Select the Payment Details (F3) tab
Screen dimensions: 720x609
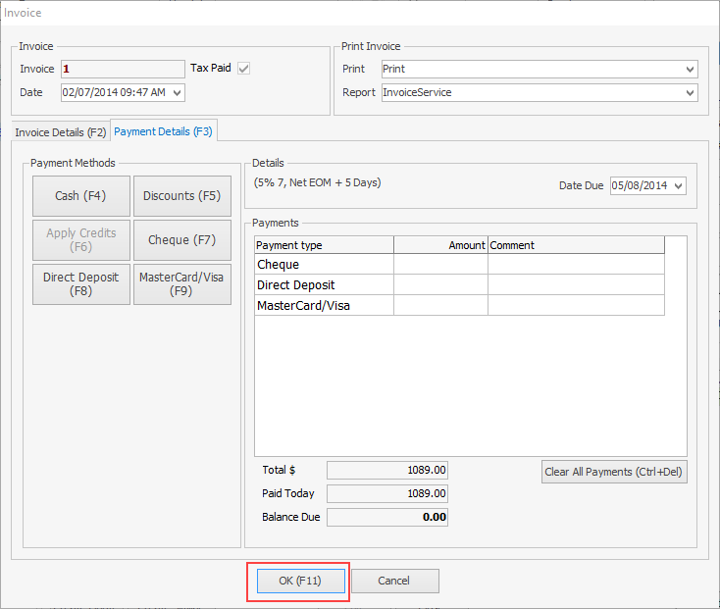[x=163, y=131]
